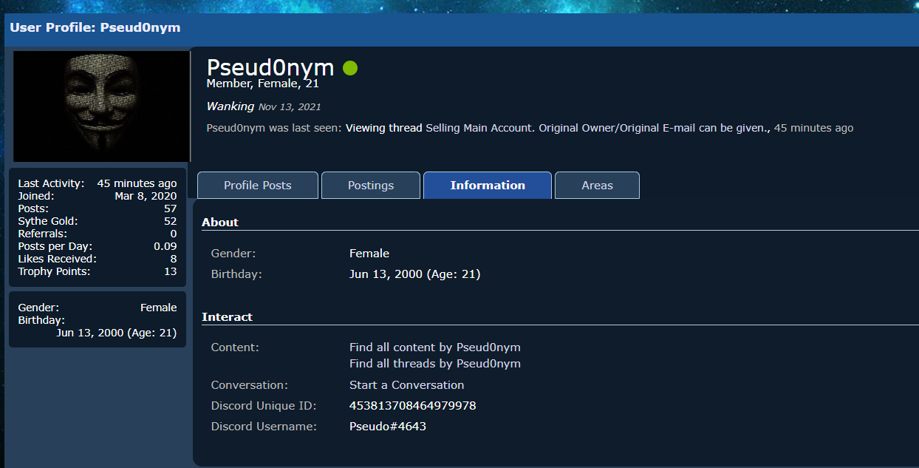The height and width of the screenshot is (468, 919).
Task: Click sidebar Gender value Female
Action: tap(159, 308)
